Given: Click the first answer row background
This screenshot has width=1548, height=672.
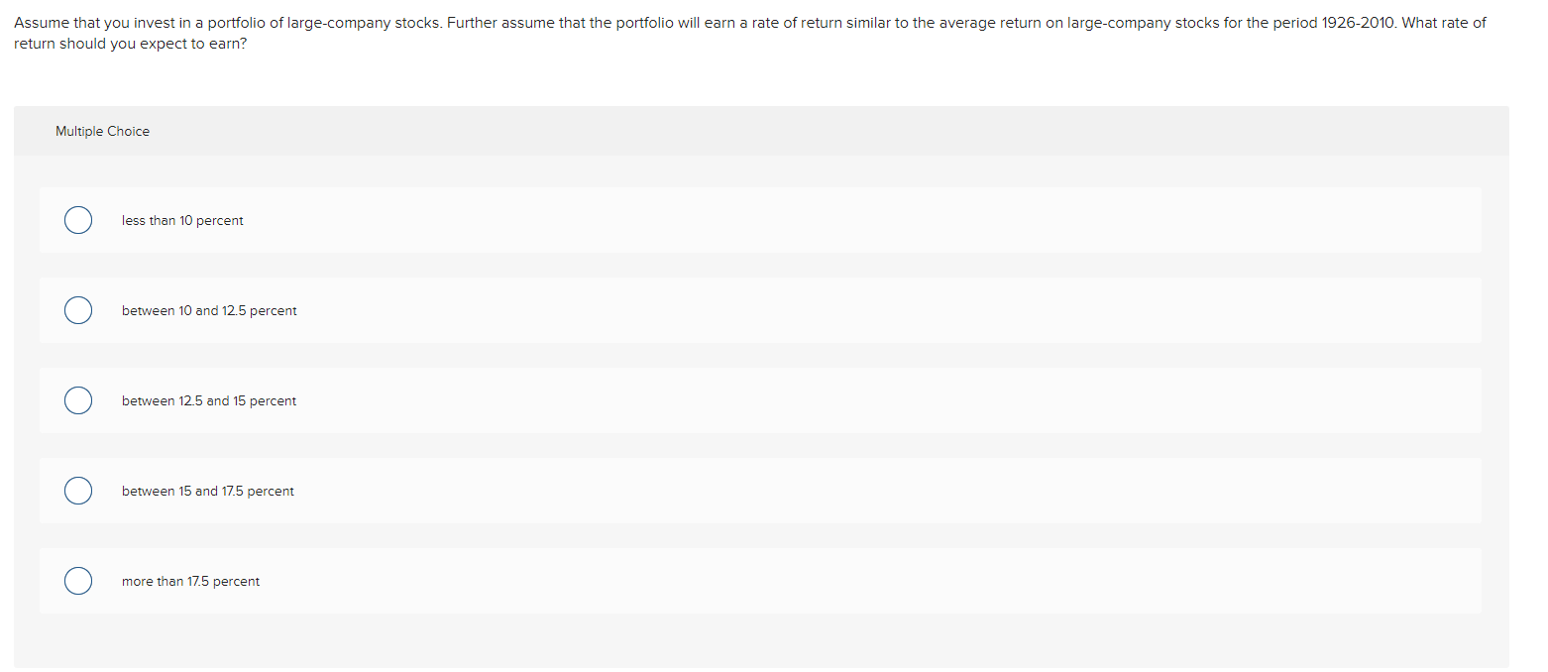Looking at the screenshot, I should tap(694, 220).
